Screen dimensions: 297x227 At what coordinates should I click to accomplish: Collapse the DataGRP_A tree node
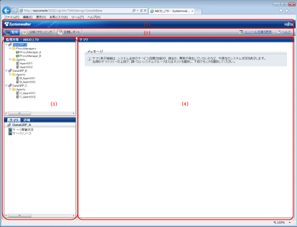(6, 45)
